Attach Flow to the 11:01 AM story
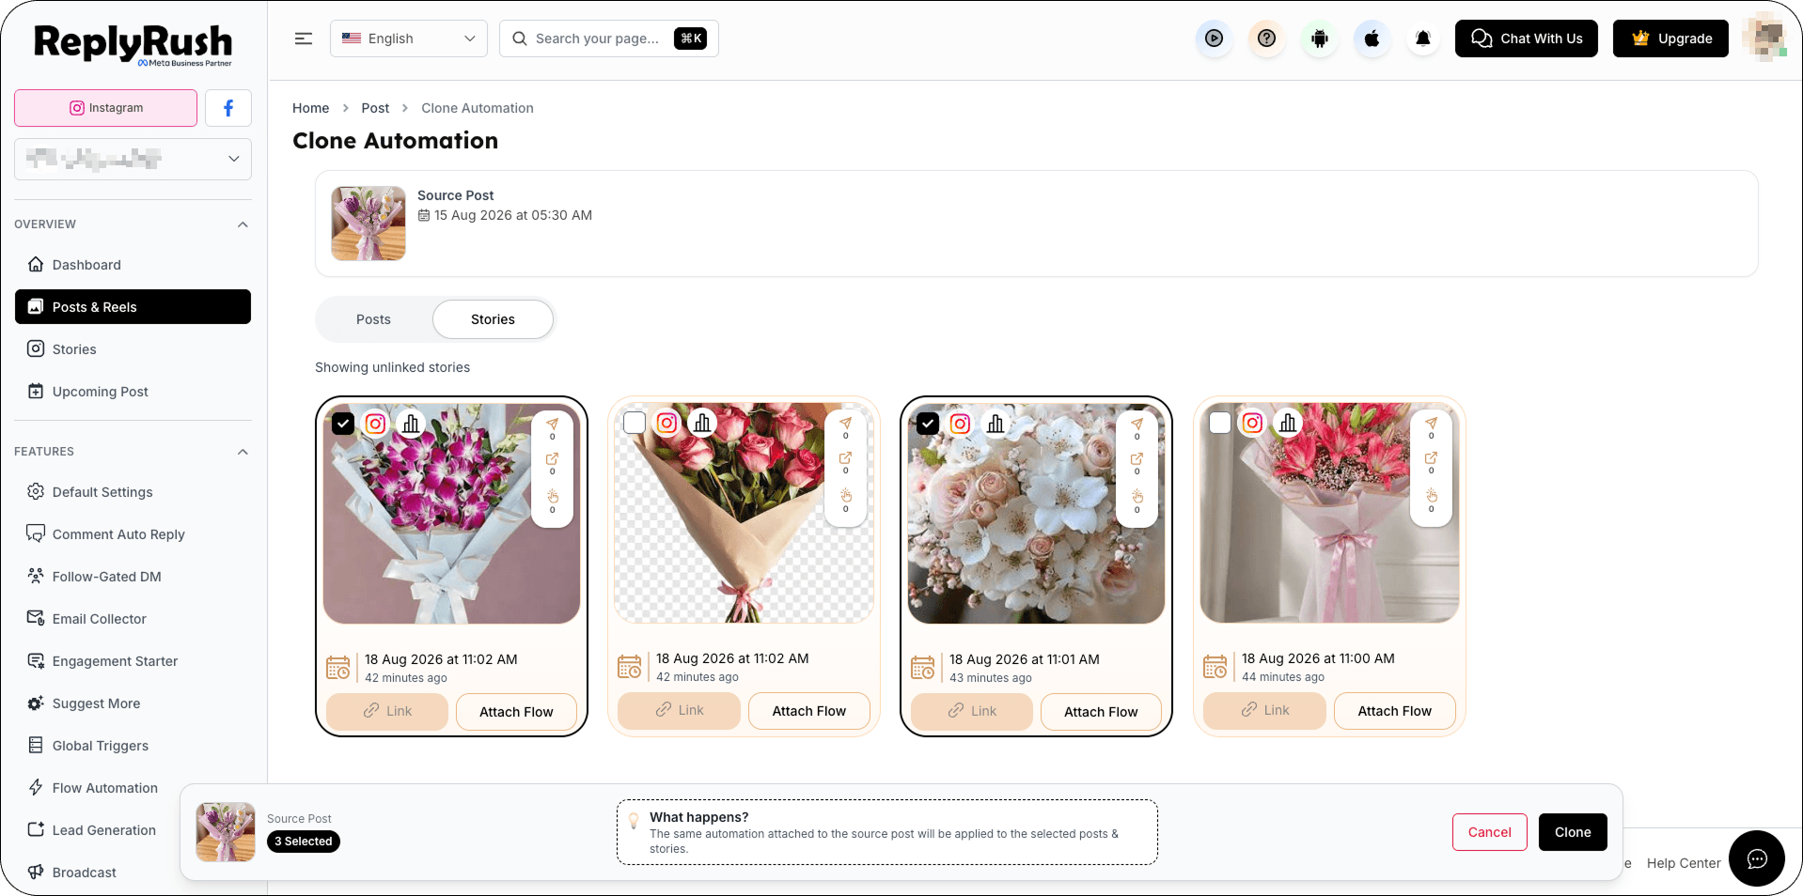The width and height of the screenshot is (1803, 896). tap(1101, 712)
